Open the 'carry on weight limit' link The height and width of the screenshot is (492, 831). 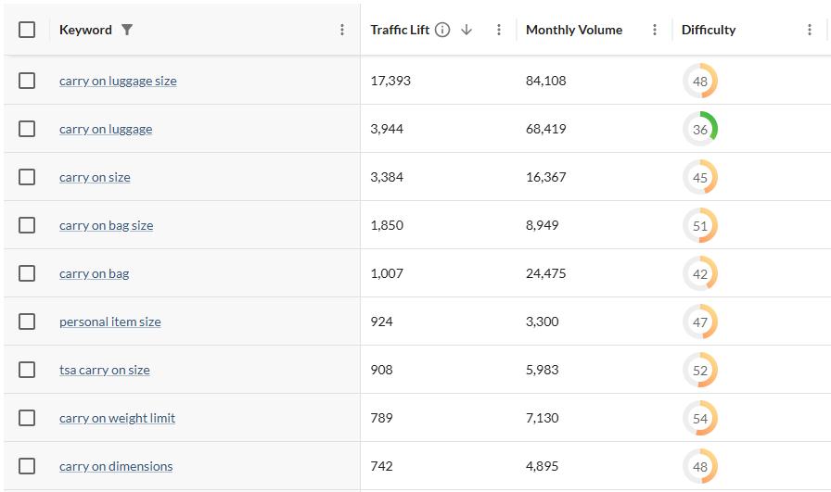click(117, 418)
